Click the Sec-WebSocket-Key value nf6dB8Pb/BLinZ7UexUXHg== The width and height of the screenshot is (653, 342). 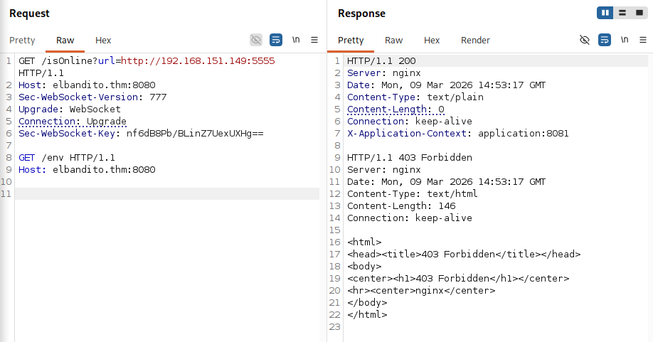pyautogui.click(x=195, y=133)
